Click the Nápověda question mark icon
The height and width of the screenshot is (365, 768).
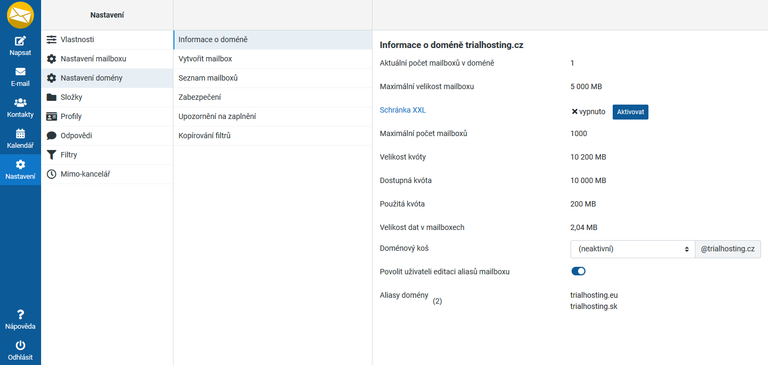[x=20, y=315]
